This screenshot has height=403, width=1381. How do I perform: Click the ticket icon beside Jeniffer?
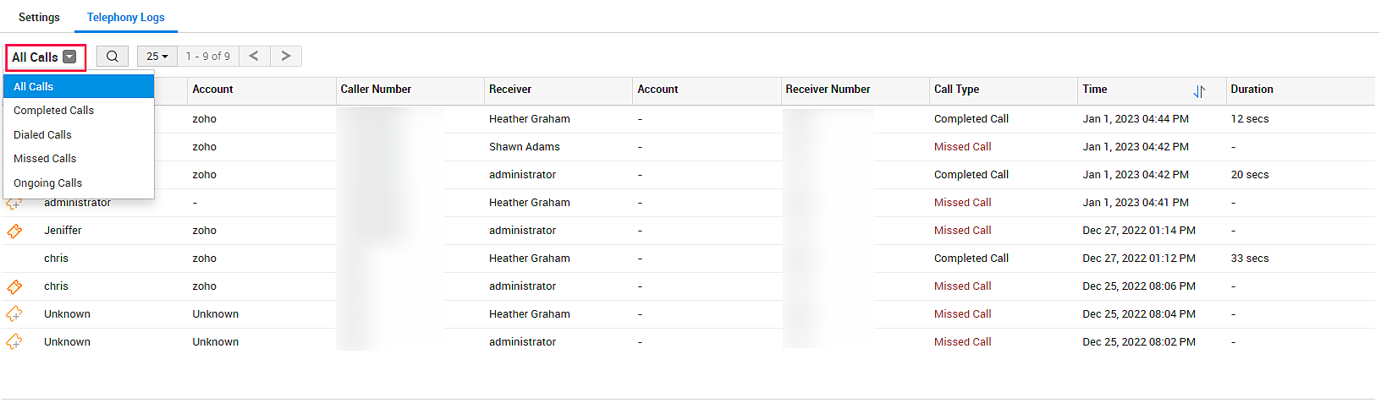pyautogui.click(x=14, y=231)
